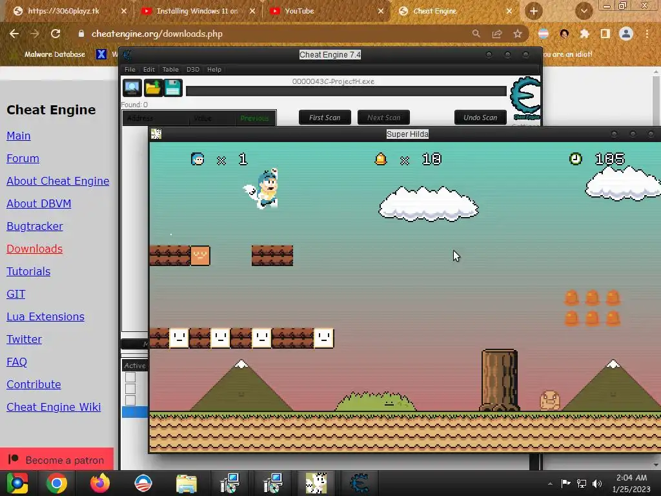Open the Malware Database bookmark
The width and height of the screenshot is (661, 496).
point(55,54)
